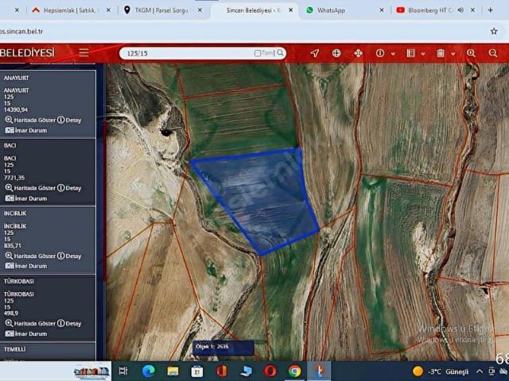Open the hamburger menu beside the Belediyesi logo
The image size is (509, 381).
click(x=84, y=53)
